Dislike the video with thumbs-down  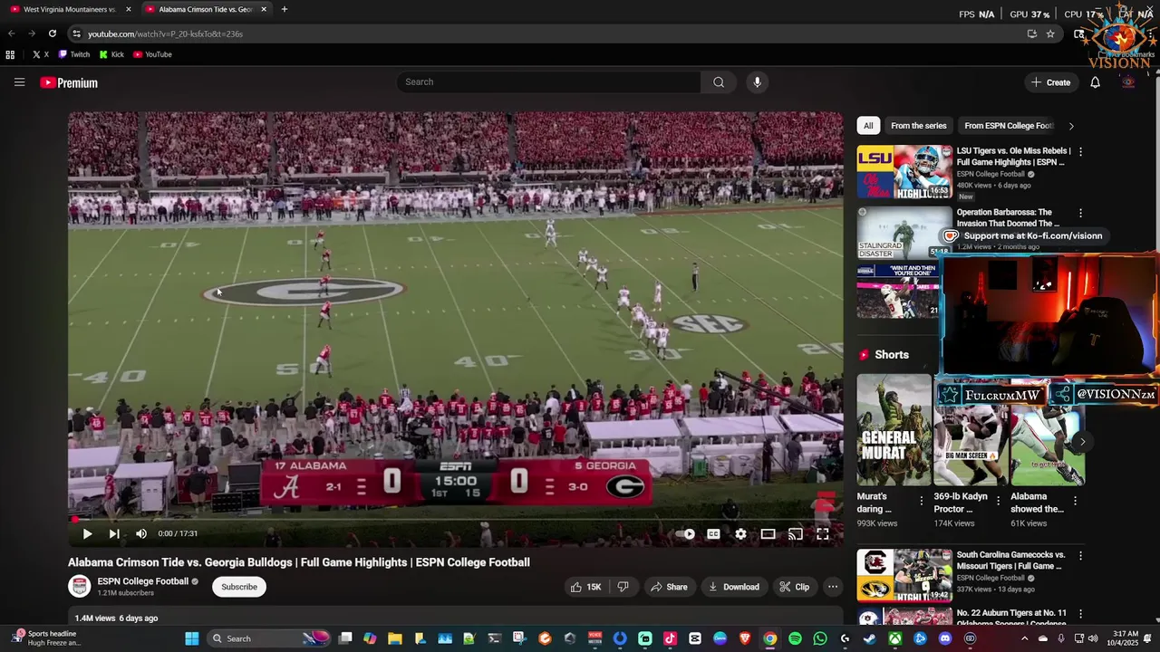[623, 587]
